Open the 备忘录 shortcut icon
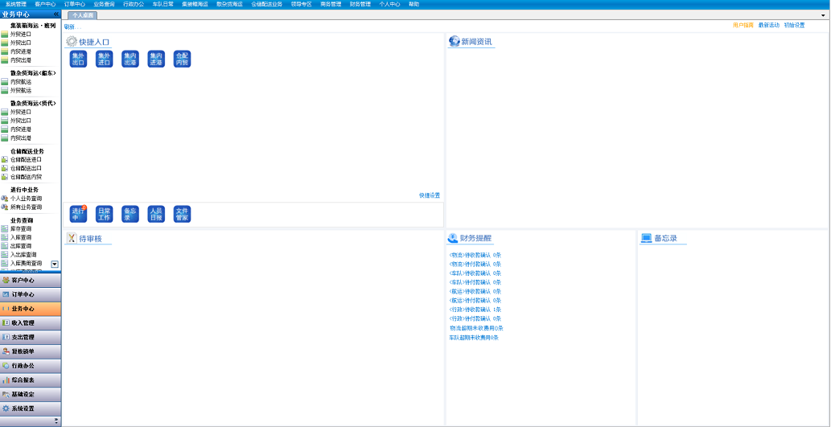The image size is (831, 427). (130, 214)
